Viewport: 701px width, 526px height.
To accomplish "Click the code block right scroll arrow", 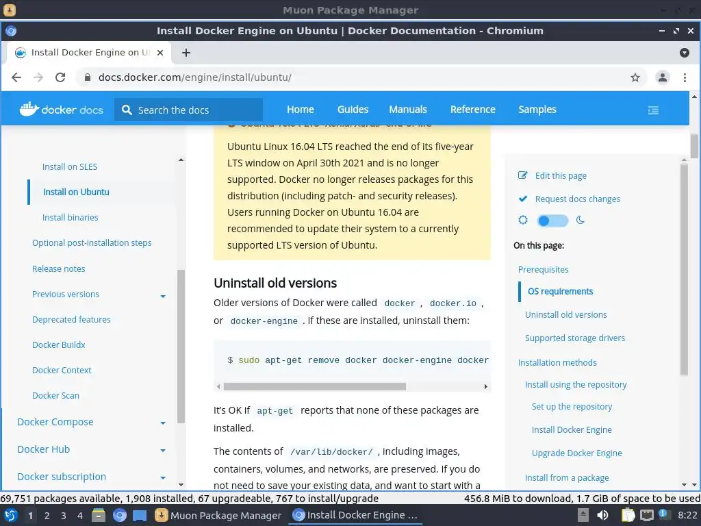I will click(485, 386).
